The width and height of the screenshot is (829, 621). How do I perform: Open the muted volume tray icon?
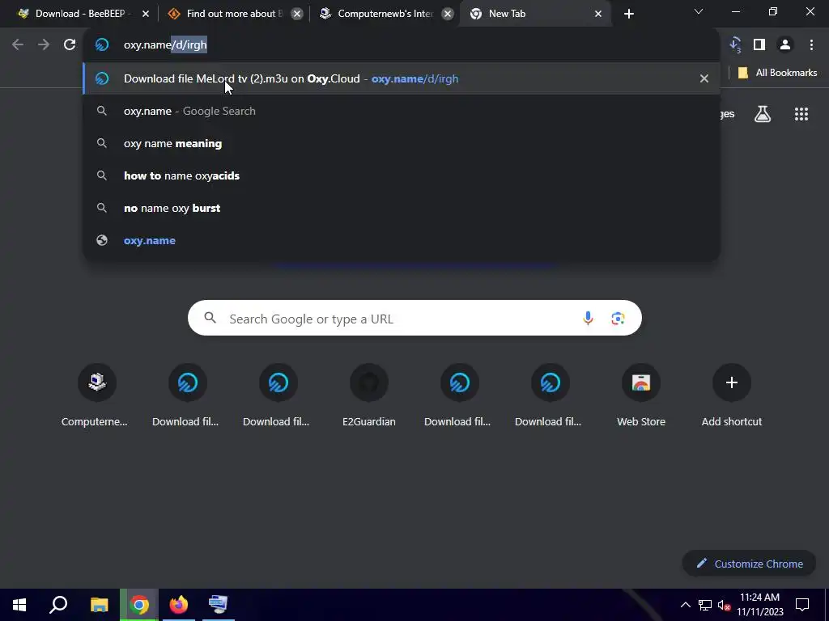click(724, 605)
